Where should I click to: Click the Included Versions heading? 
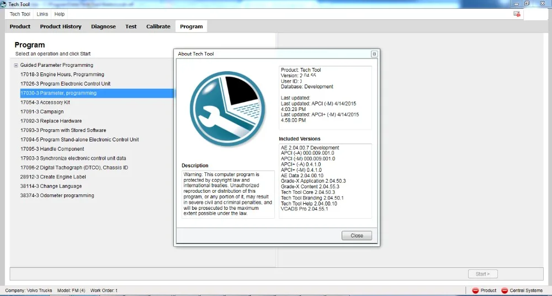coord(300,139)
